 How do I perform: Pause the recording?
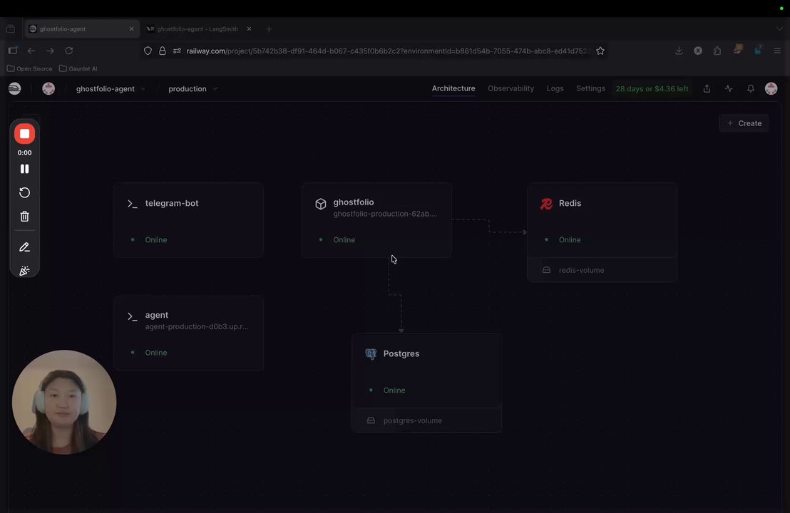[x=24, y=169]
